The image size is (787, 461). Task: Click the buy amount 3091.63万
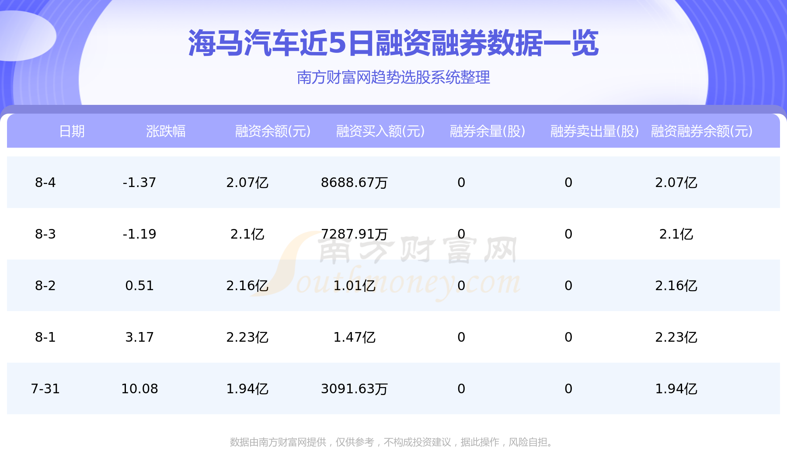354,388
